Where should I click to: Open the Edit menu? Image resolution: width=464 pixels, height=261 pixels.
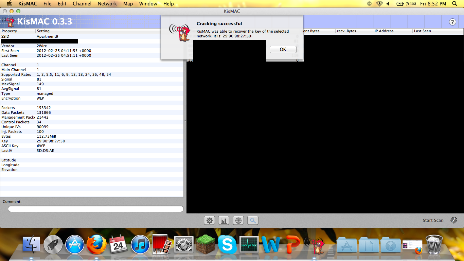click(62, 4)
